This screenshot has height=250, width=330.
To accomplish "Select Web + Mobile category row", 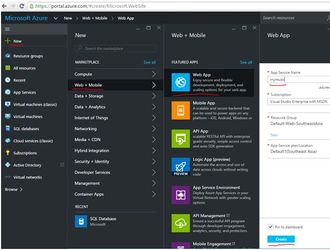I will click(x=116, y=85).
